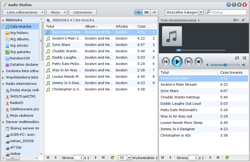Screen dimensions: 250x162
Task: Skip to previous track
Action: point(166,62)
